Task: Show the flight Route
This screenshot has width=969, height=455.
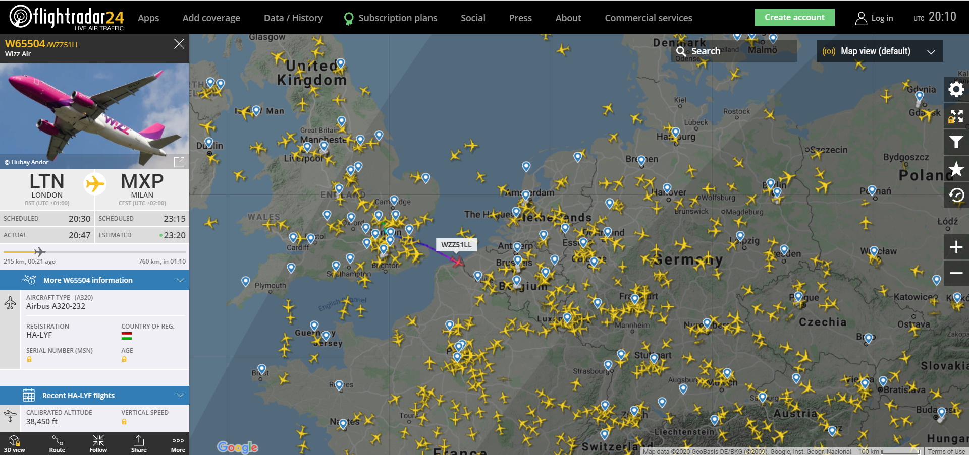Action: click(x=57, y=443)
